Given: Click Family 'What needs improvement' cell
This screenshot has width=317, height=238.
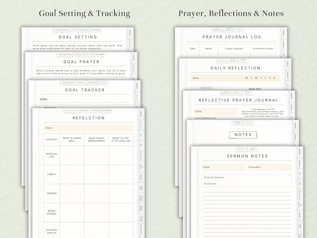Looking at the screenshot, I should coord(97,174).
